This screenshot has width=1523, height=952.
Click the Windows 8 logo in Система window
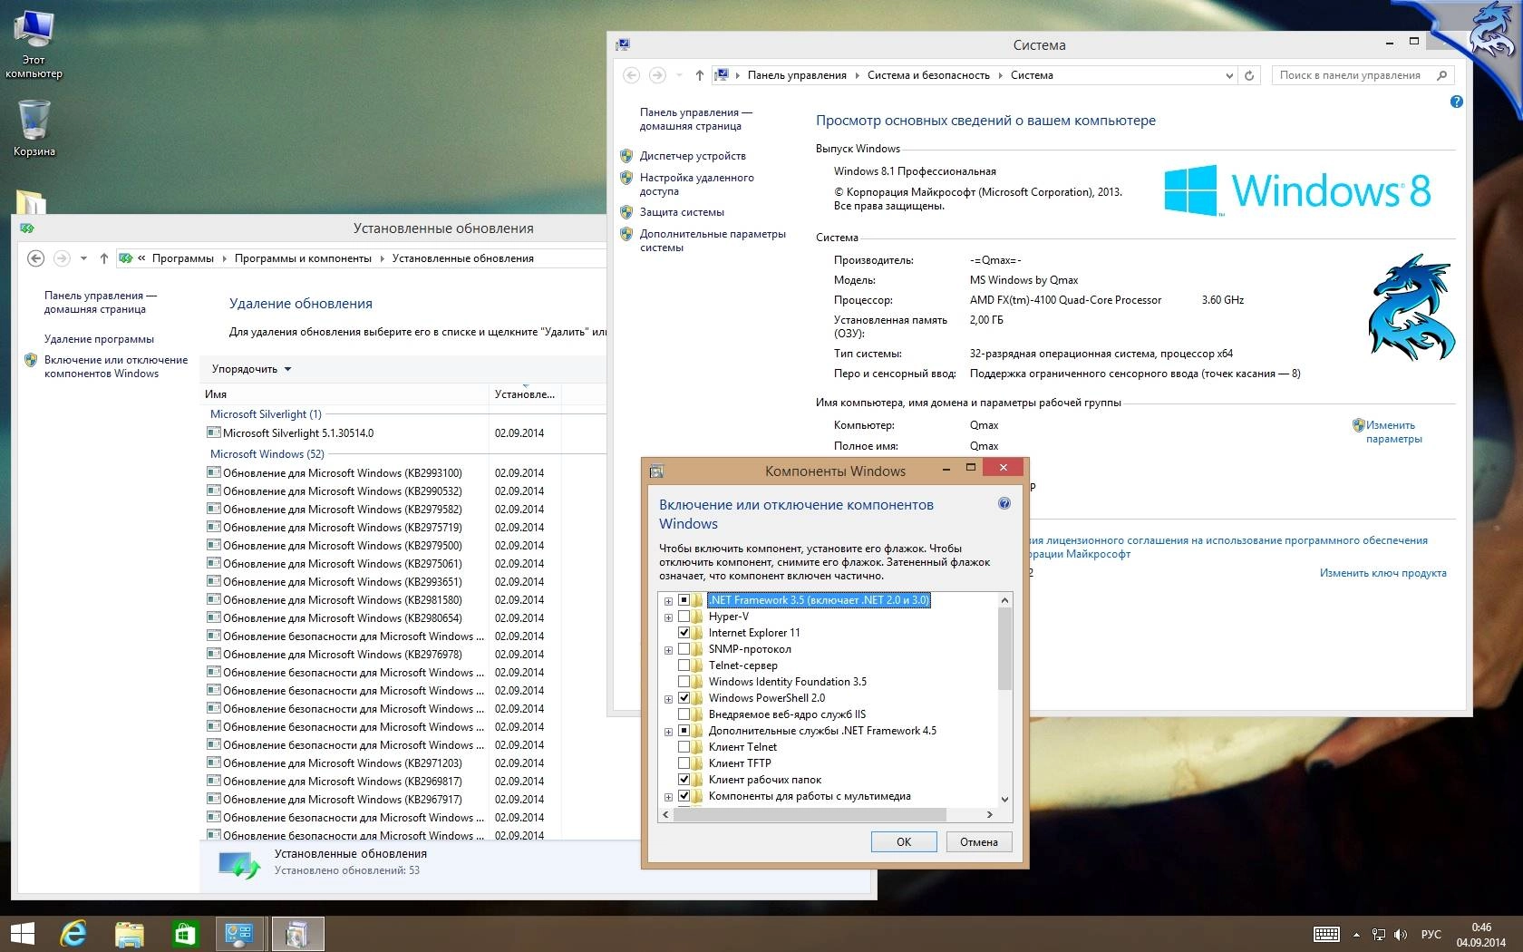(x=1297, y=190)
